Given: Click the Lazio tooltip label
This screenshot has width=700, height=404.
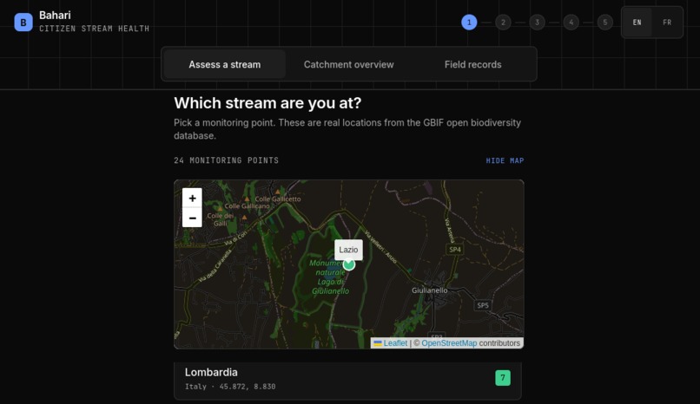Looking at the screenshot, I should [x=348, y=250].
